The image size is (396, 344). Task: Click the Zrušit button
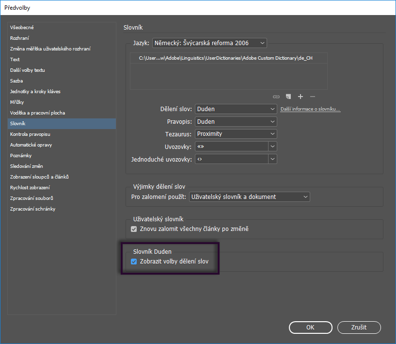[x=359, y=328]
